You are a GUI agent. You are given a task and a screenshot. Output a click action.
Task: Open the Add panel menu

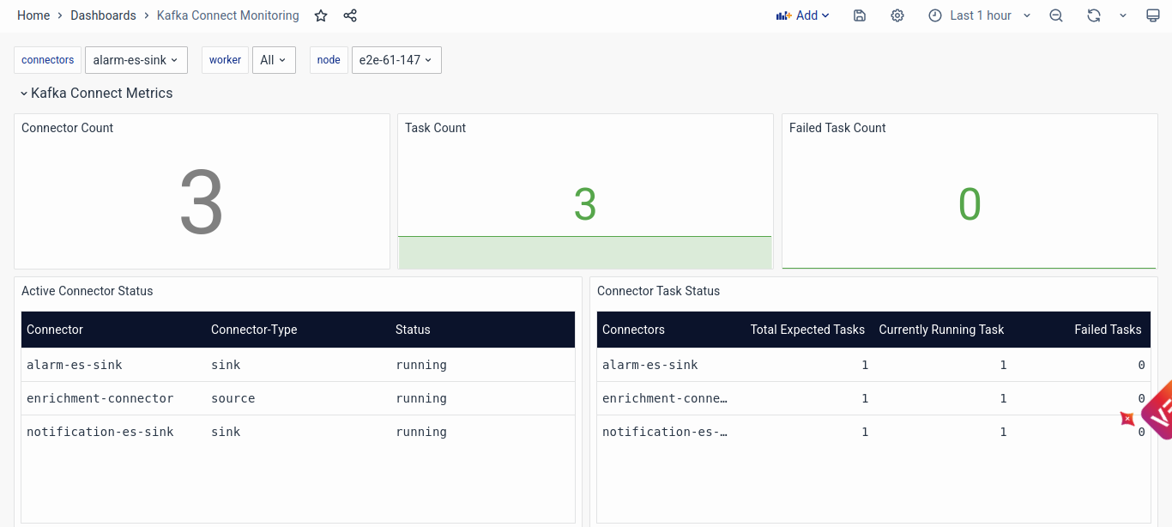803,15
